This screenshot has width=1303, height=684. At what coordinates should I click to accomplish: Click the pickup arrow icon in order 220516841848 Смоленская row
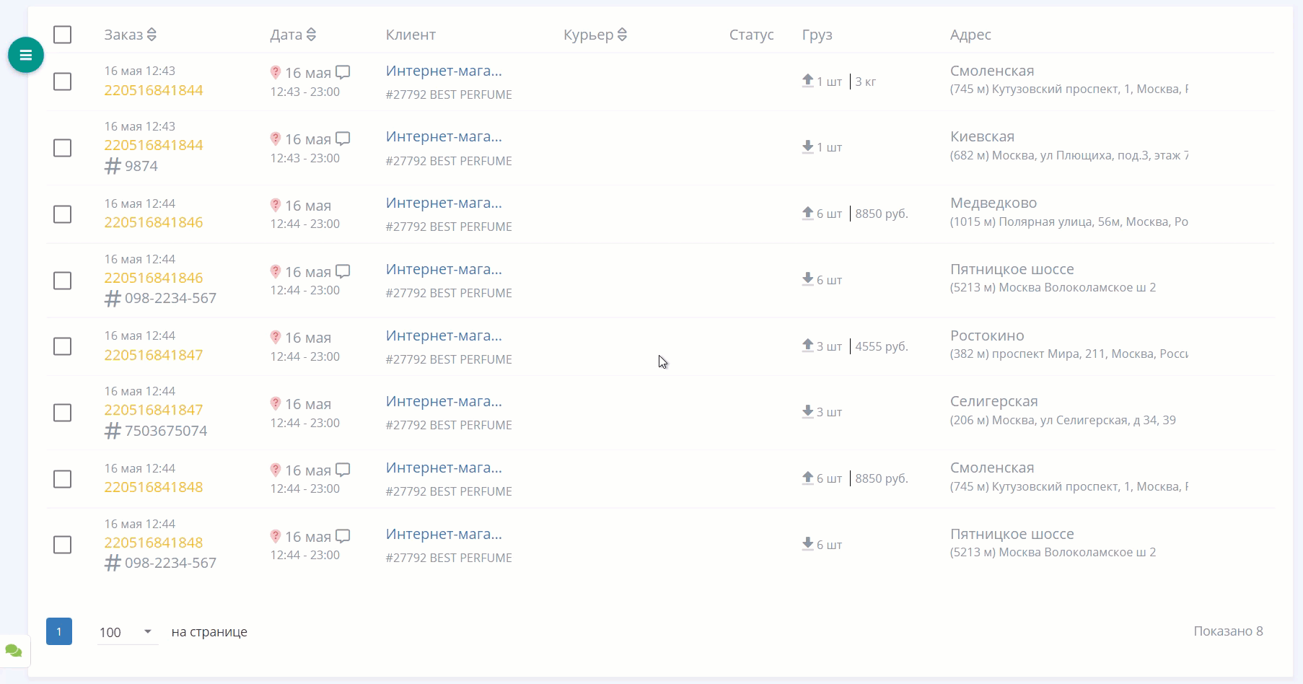[x=808, y=478]
